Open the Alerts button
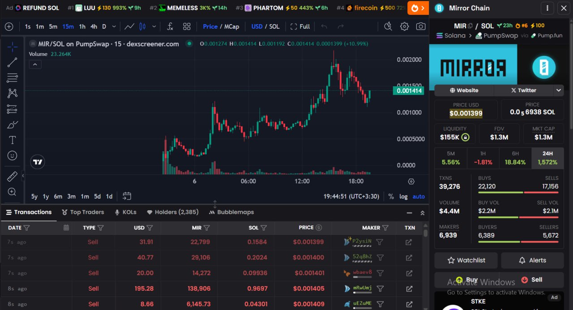Viewport: 573px width, 310px height. [532, 260]
